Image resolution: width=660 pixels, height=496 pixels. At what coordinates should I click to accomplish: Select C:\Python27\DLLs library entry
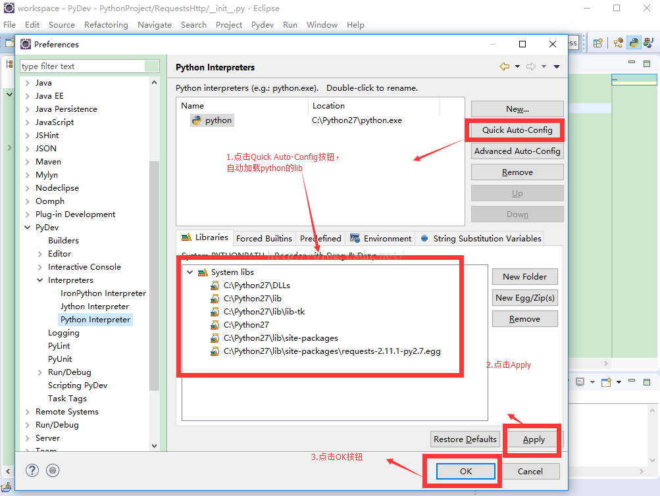tap(257, 285)
